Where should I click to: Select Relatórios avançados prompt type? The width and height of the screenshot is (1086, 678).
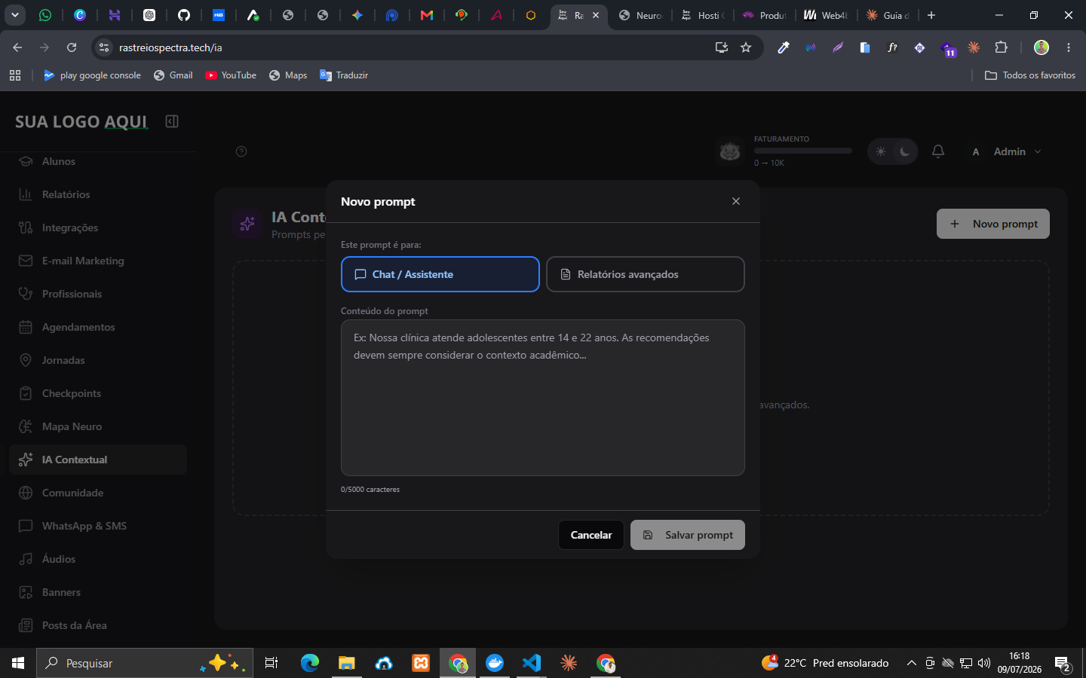(646, 274)
